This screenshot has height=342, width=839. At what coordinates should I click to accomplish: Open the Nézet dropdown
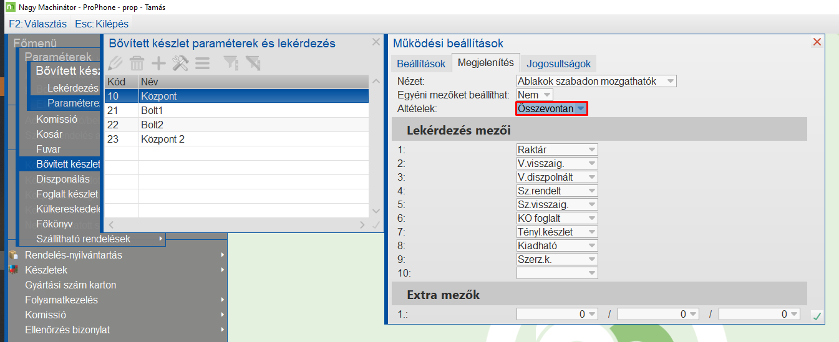point(596,81)
